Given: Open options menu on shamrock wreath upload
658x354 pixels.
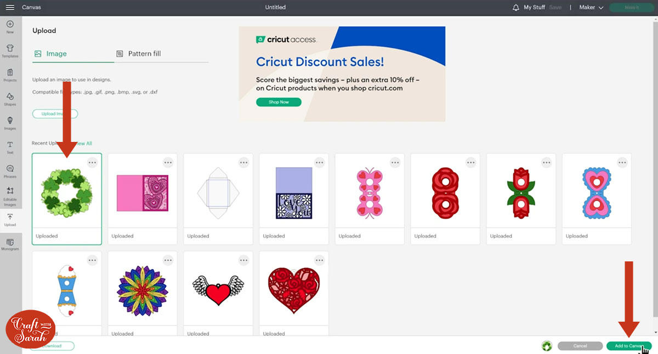Looking at the screenshot, I should point(92,162).
